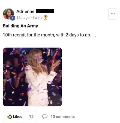
Task: Expand the confetti celebration GIF
Action: tap(32, 77)
